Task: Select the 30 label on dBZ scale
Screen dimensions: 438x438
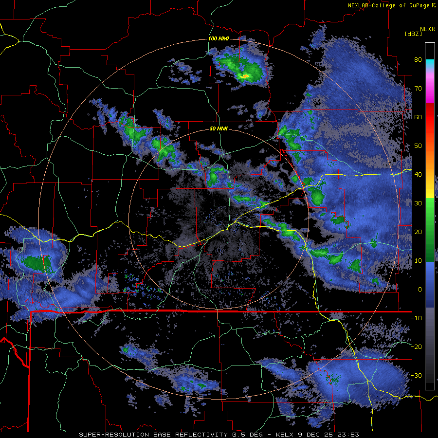Action: [418, 203]
